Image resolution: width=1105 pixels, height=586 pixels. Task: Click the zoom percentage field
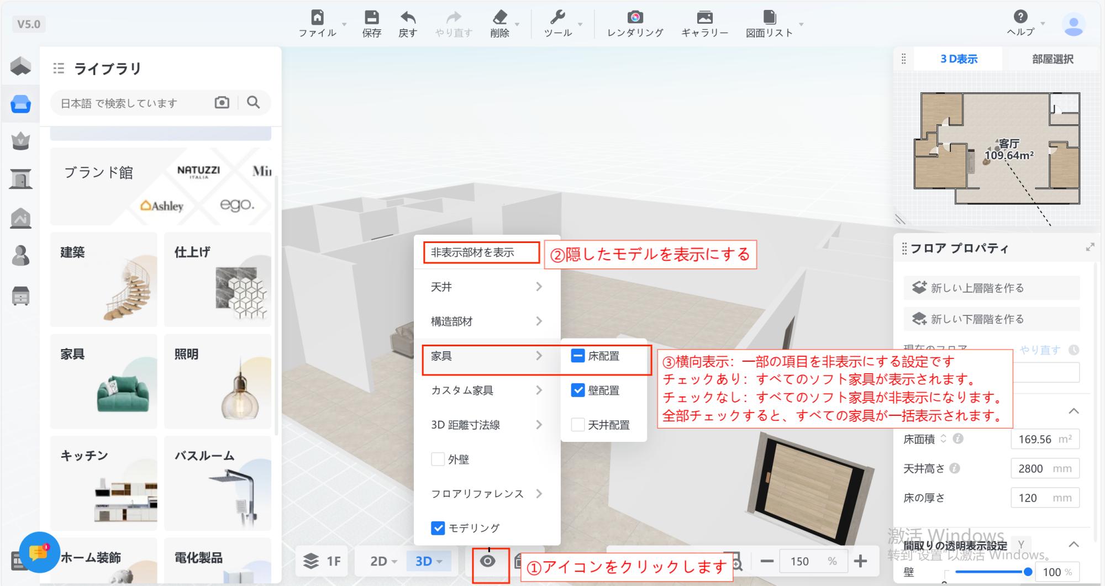[x=813, y=561]
